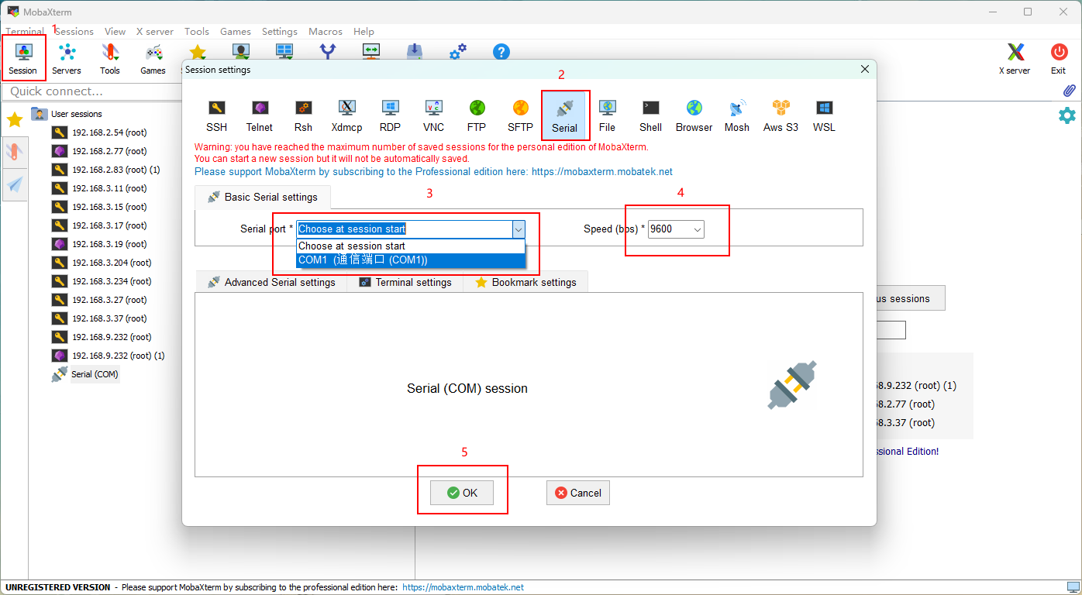Click the Cancel button
This screenshot has width=1082, height=595.
578,493
